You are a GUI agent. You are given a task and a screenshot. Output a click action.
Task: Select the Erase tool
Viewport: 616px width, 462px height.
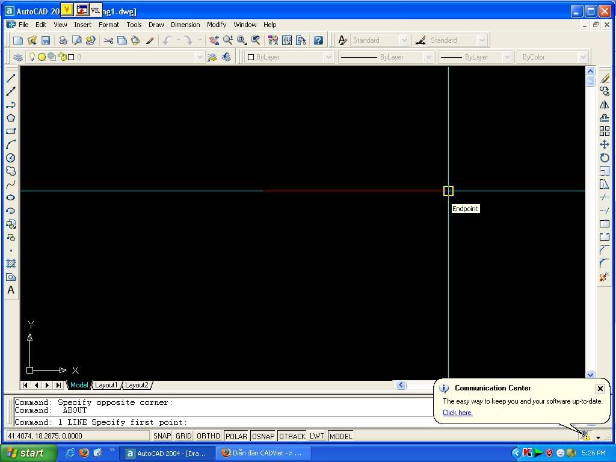click(605, 79)
